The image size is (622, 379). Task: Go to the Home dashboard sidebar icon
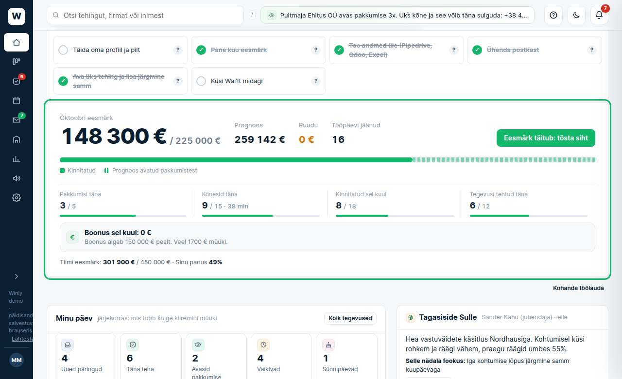tap(17, 42)
